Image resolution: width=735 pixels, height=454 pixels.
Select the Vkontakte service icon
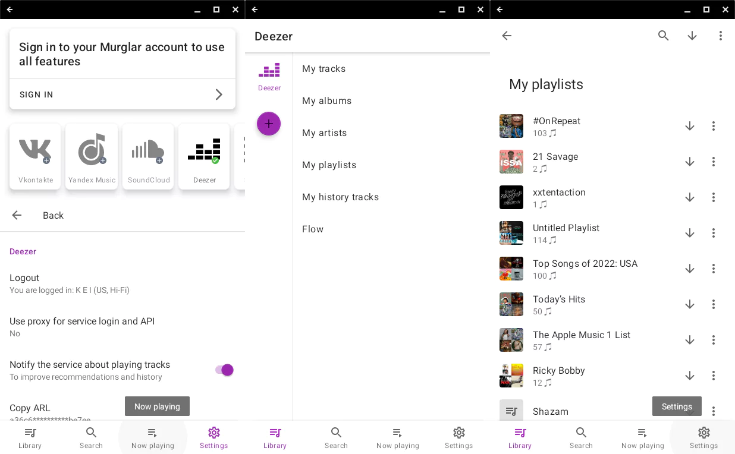35,156
